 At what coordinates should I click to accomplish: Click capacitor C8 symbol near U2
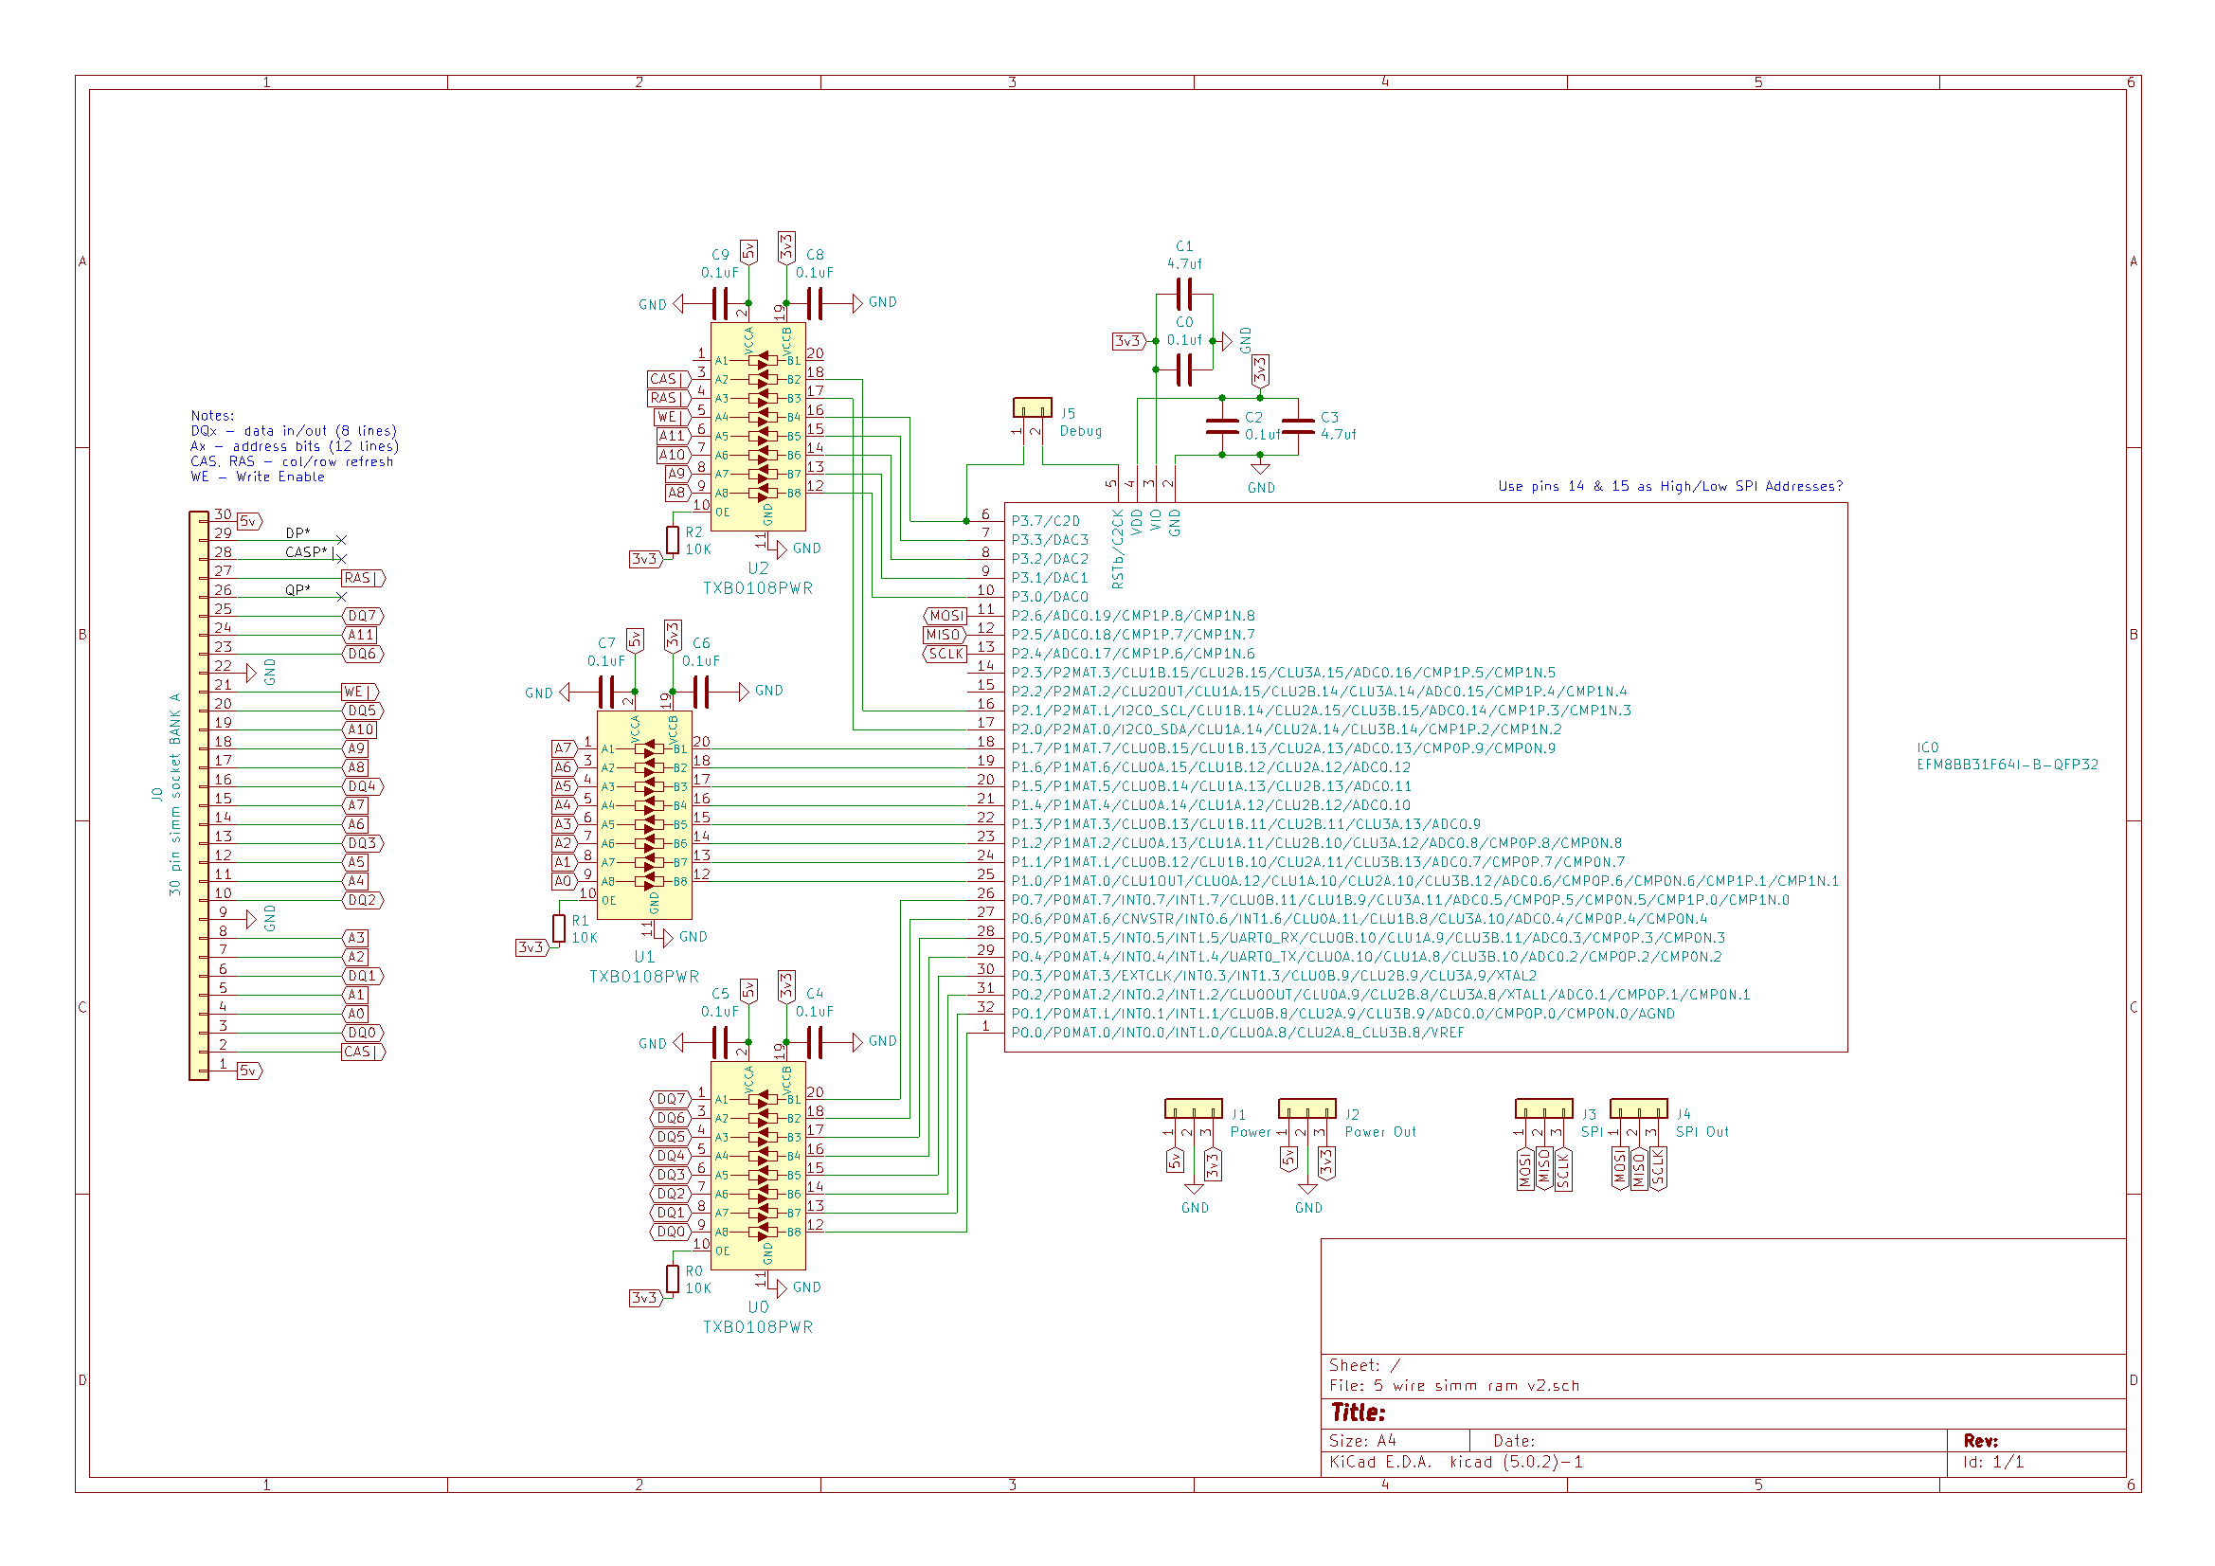[x=813, y=303]
